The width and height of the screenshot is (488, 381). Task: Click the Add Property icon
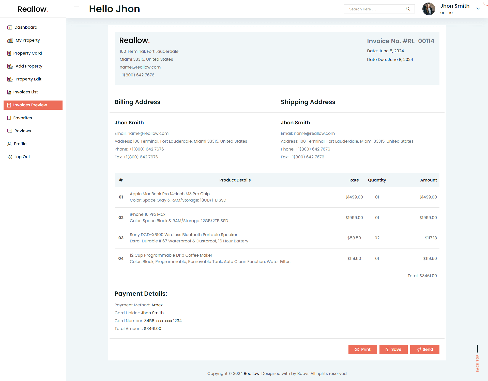pyautogui.click(x=10, y=66)
